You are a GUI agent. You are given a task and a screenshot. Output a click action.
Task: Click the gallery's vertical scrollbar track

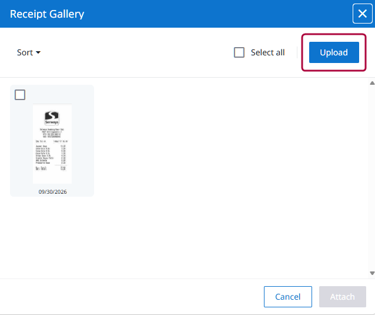tap(372, 178)
